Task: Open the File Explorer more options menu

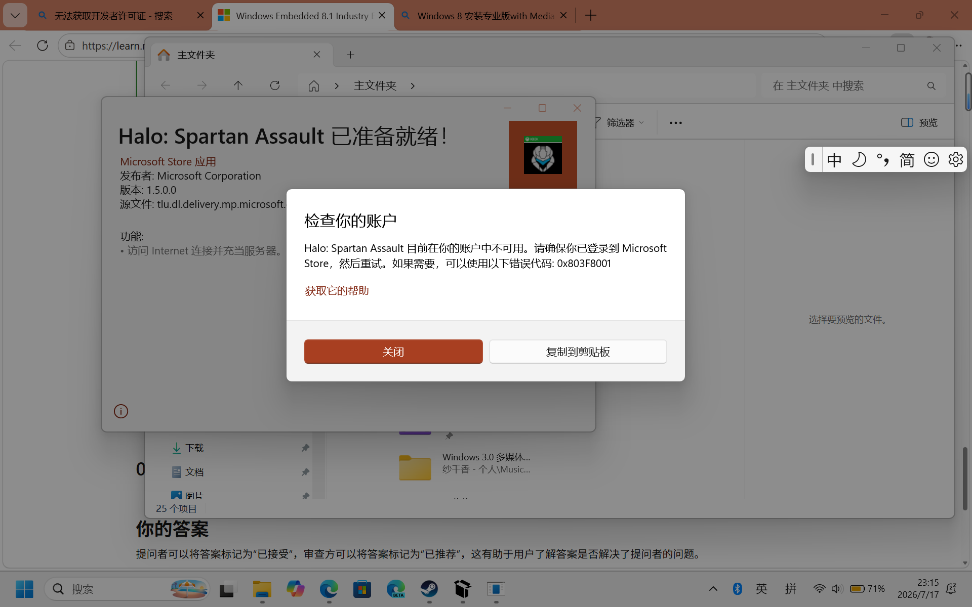Action: (x=675, y=122)
